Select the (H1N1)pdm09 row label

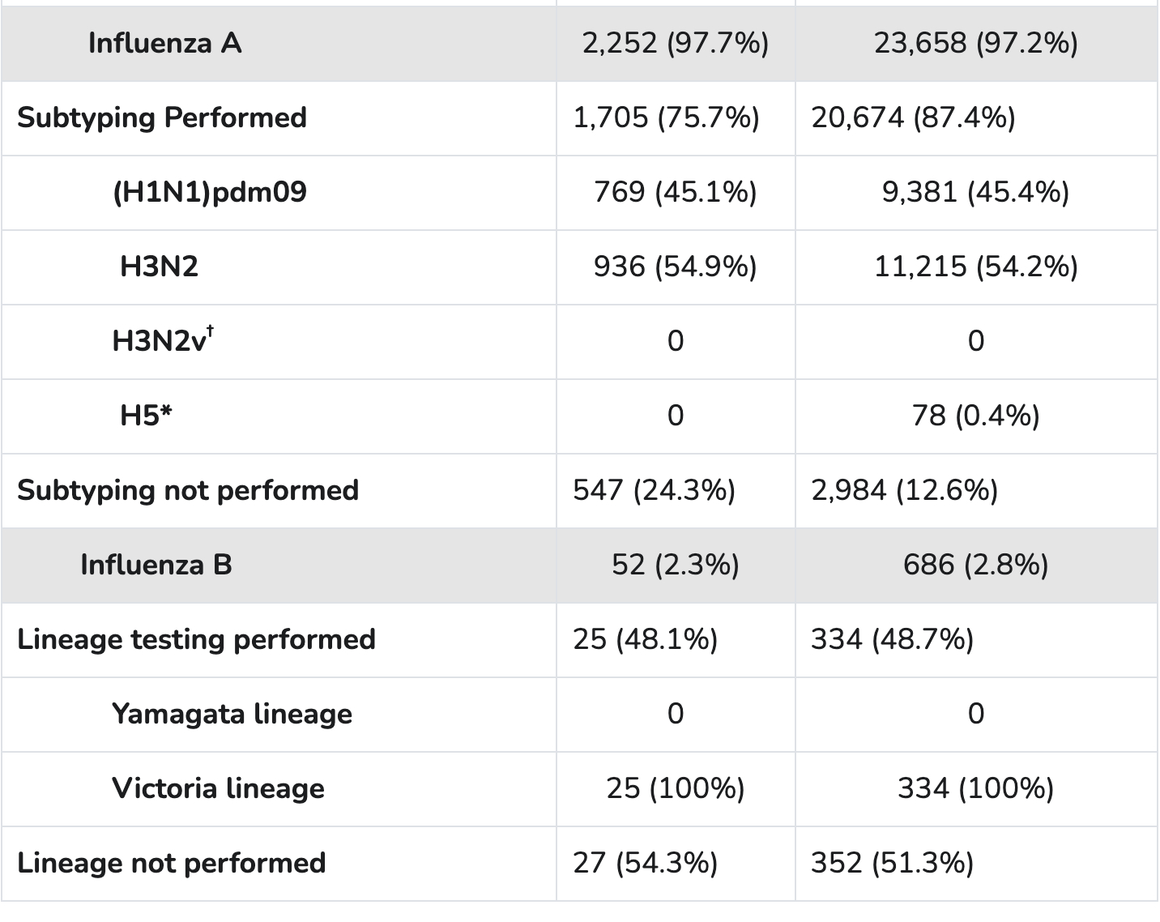(x=209, y=192)
